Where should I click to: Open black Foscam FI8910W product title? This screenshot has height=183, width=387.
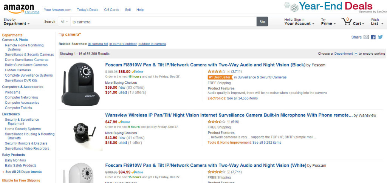[x=205, y=65]
